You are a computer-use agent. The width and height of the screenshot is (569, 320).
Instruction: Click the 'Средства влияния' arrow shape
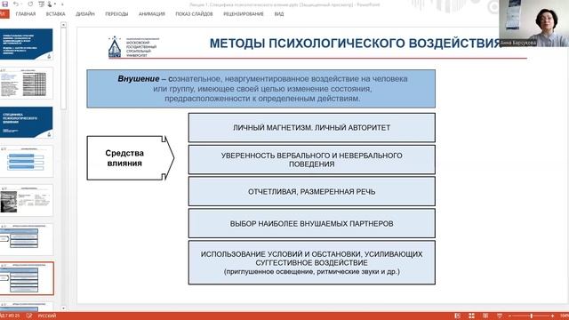pos(131,158)
